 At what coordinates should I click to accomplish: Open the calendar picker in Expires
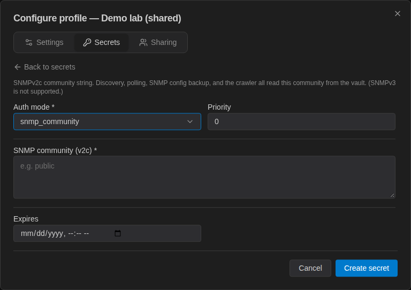118,233
